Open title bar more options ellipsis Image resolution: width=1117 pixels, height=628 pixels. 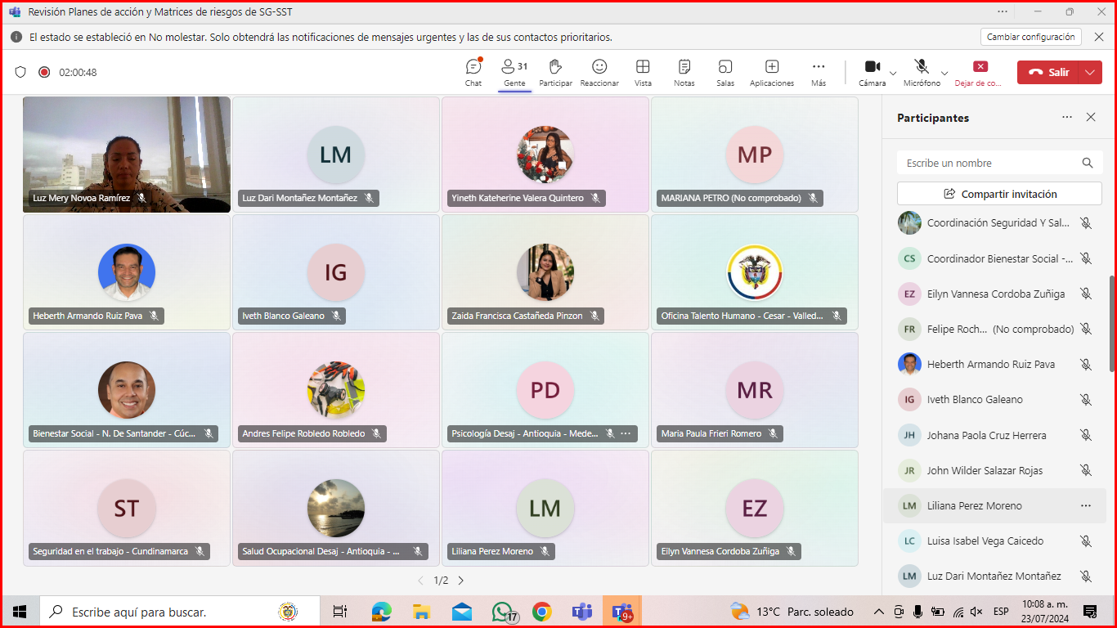click(1003, 11)
